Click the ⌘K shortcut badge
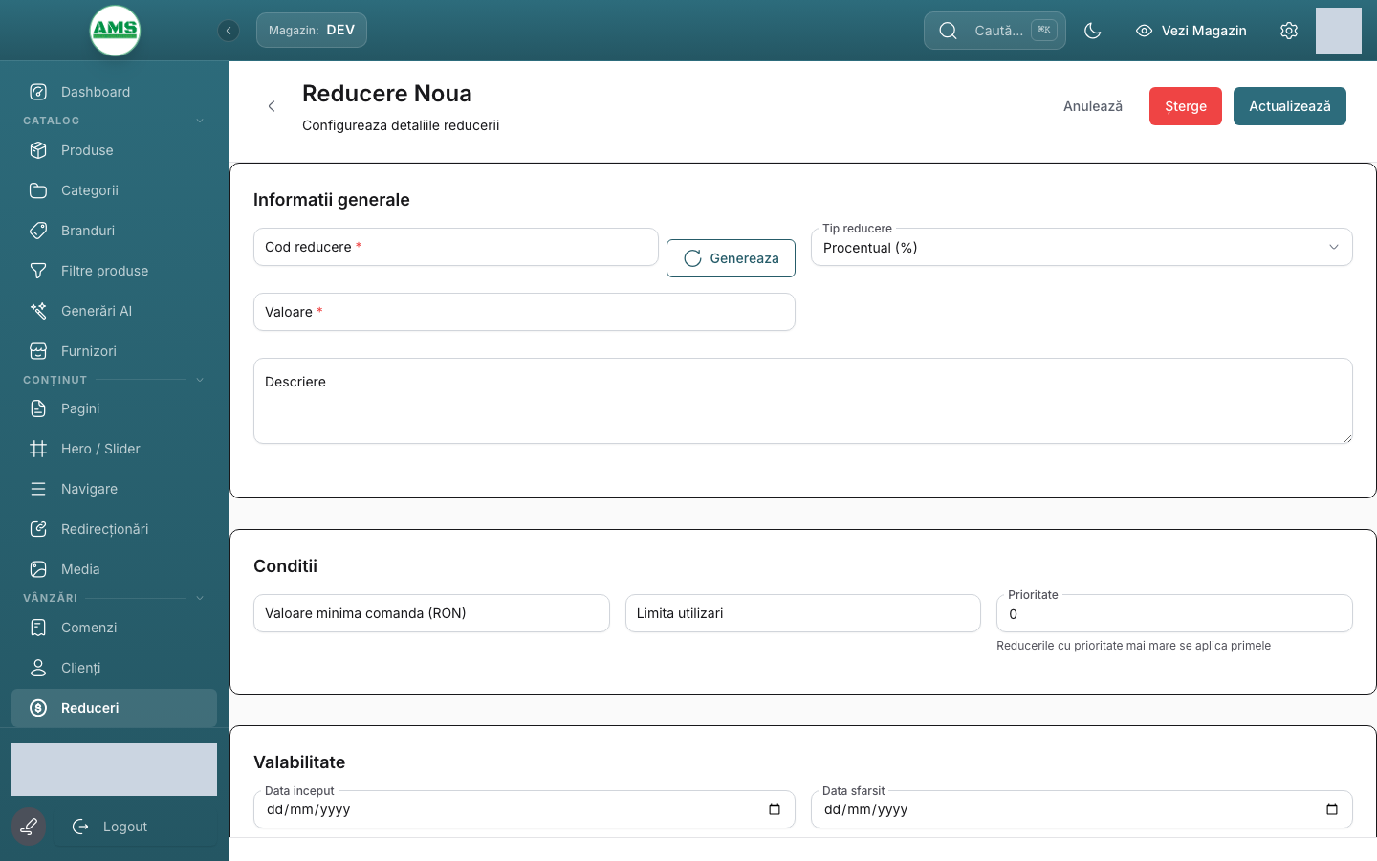 coord(1044,31)
